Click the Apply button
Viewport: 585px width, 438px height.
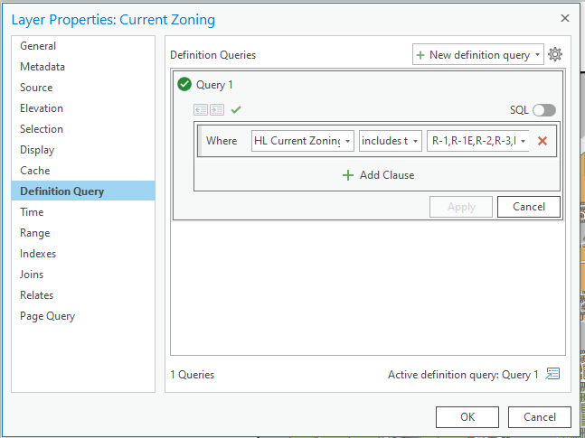pyautogui.click(x=461, y=207)
